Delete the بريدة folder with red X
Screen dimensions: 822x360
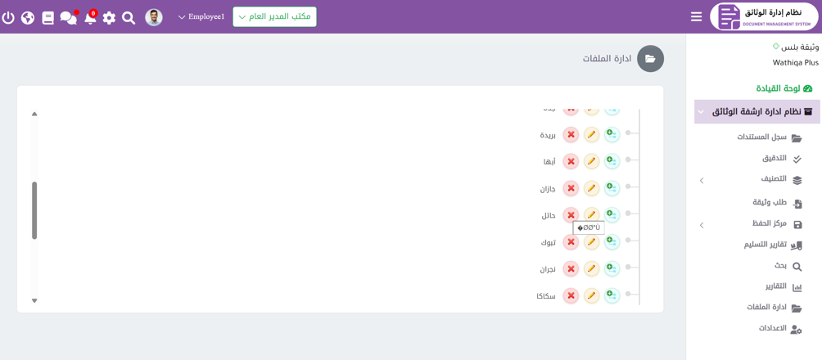pyautogui.click(x=571, y=134)
